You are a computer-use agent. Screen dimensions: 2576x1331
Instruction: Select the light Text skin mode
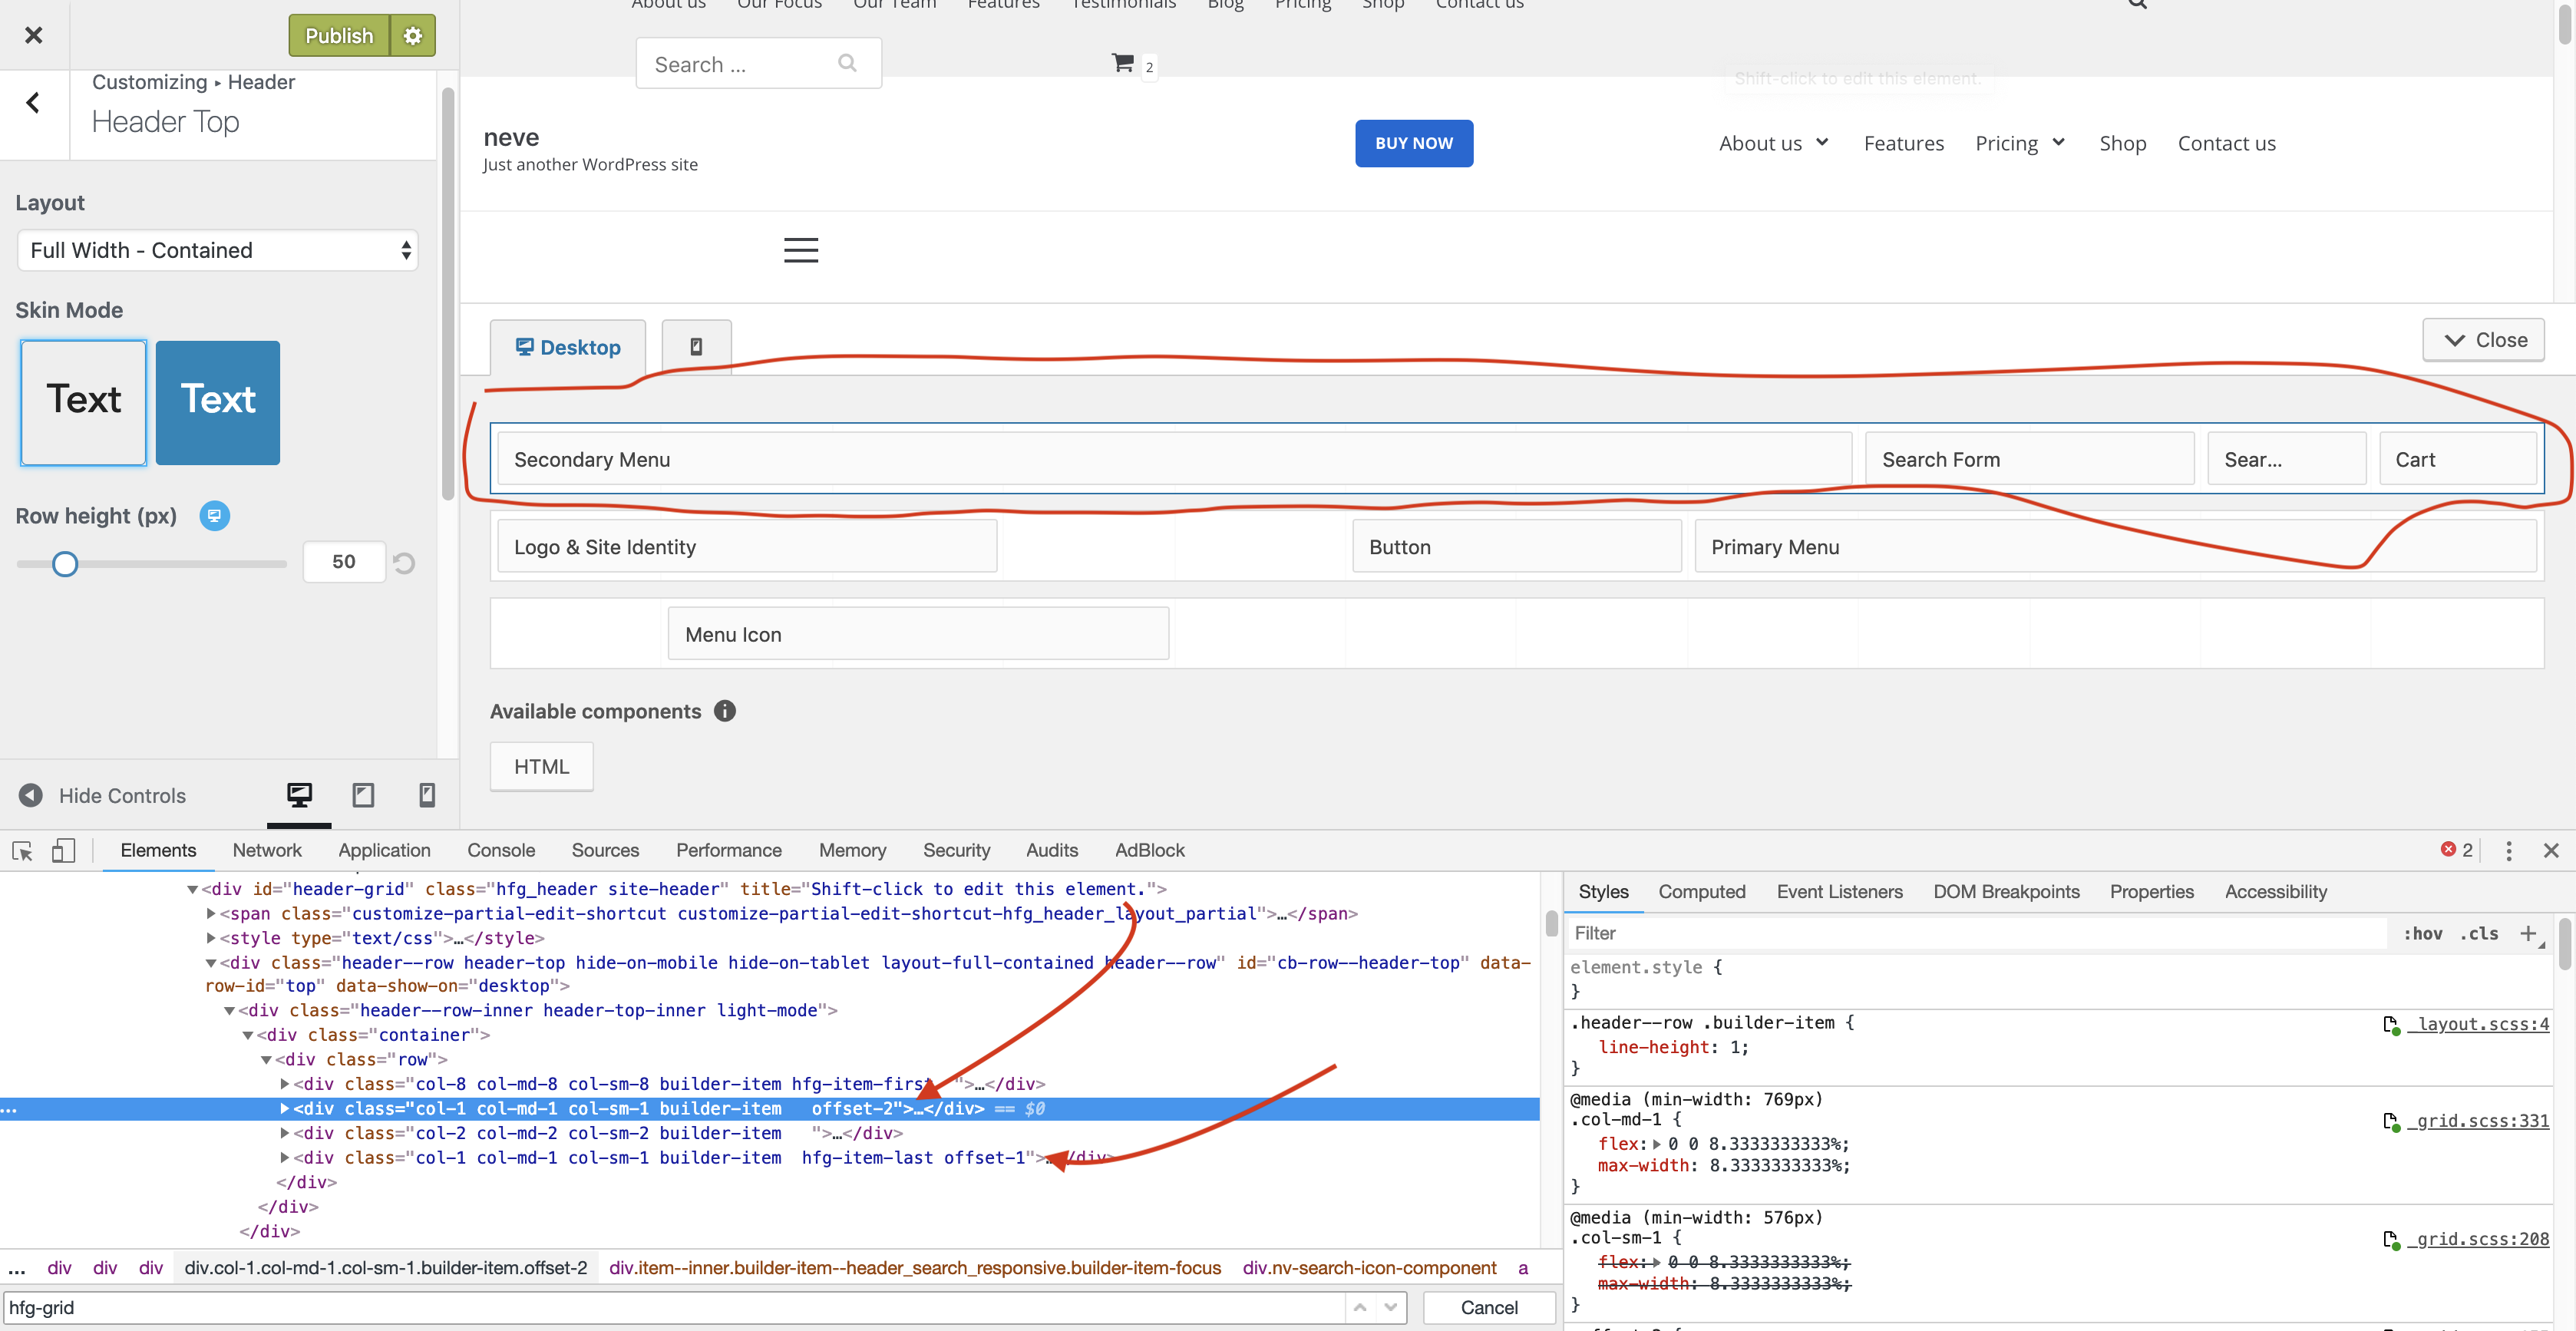(82, 403)
